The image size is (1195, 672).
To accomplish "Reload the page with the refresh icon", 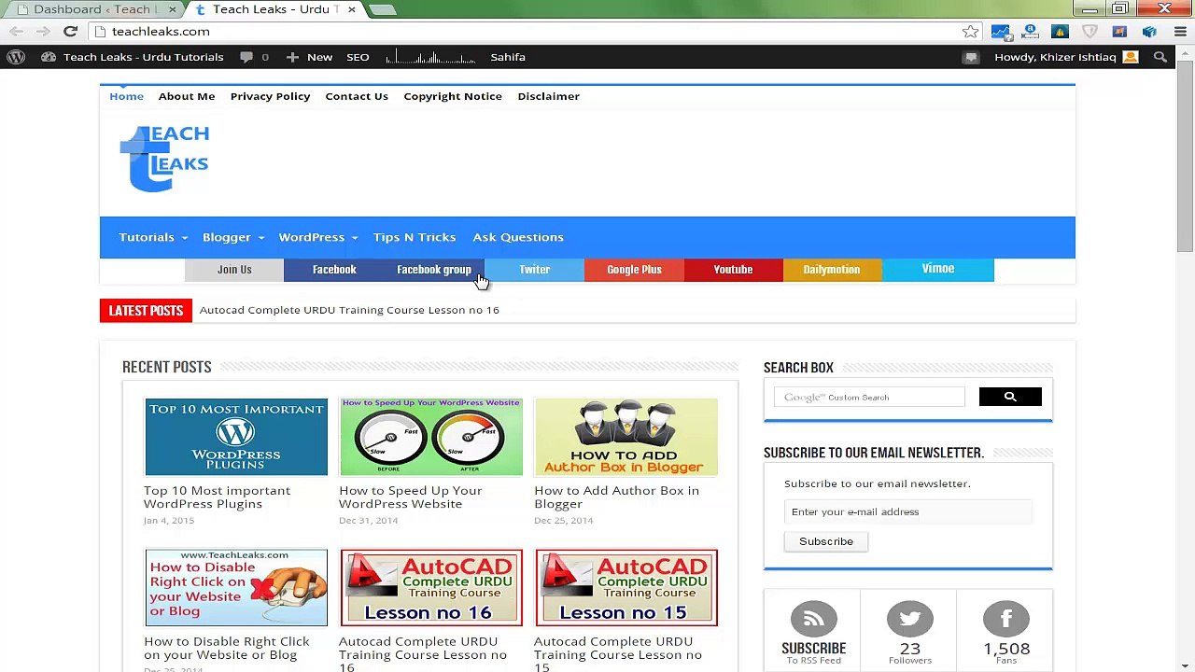I will 70,32.
